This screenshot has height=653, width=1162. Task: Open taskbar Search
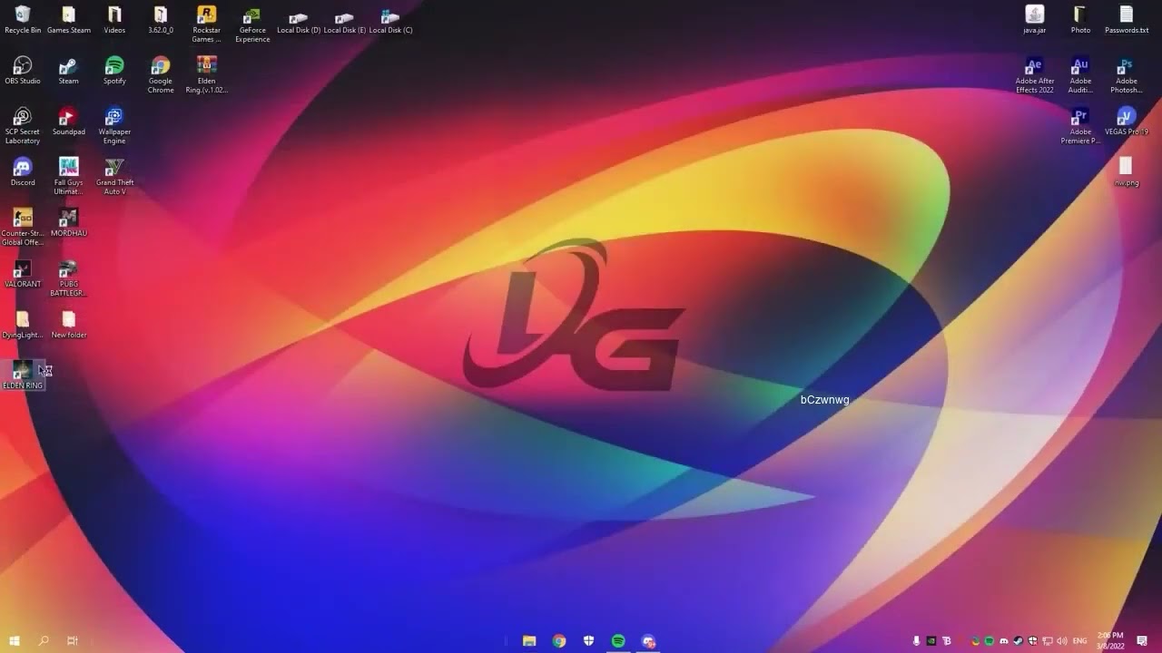tap(44, 641)
